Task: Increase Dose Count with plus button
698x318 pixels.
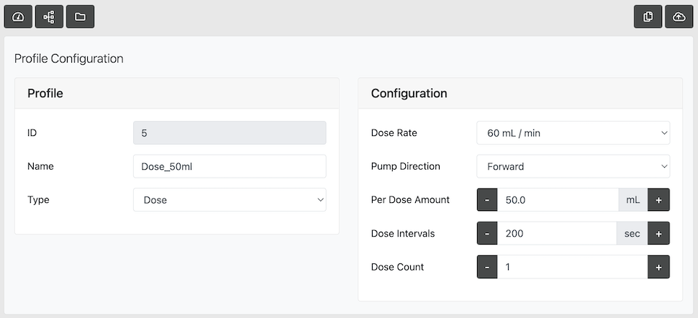Action: click(x=658, y=267)
